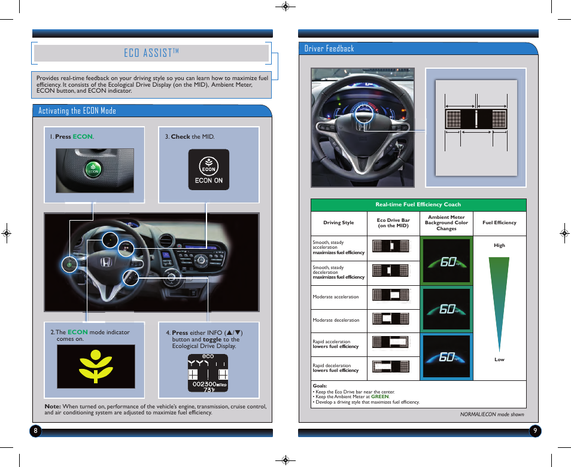Click 'Smooth, steady acceleration' row text
The width and height of the screenshot is (571, 467).
coord(338,248)
